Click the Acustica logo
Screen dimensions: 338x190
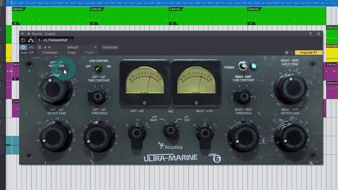[170, 146]
